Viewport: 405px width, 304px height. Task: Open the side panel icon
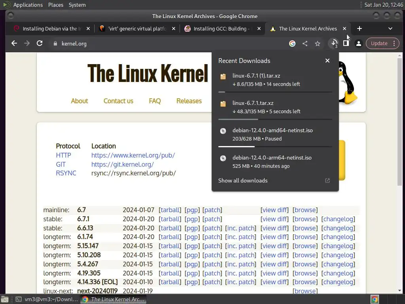click(346, 44)
